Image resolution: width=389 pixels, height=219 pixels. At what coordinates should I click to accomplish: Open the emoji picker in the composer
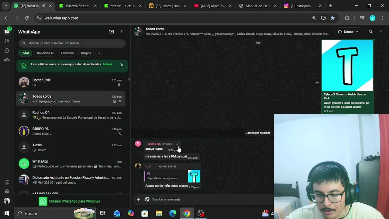(147, 199)
